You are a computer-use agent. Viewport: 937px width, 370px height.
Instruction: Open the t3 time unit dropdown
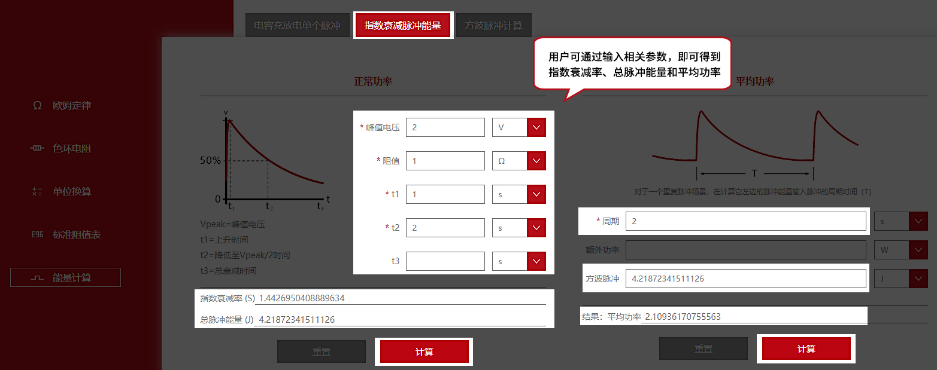(536, 261)
